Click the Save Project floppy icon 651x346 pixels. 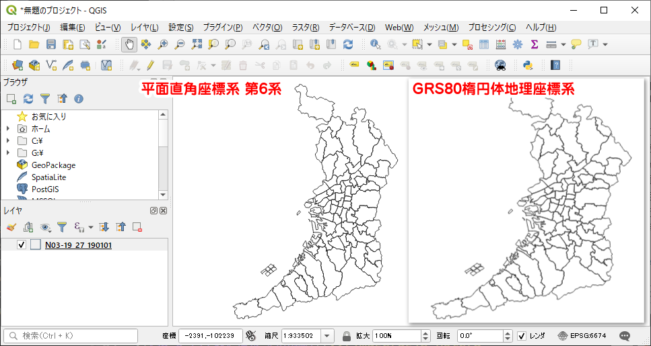tap(51, 45)
